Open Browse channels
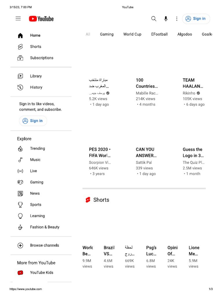222x296 pixels. click(x=44, y=245)
